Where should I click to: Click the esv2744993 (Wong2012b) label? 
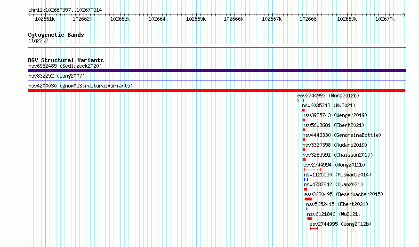click(328, 96)
